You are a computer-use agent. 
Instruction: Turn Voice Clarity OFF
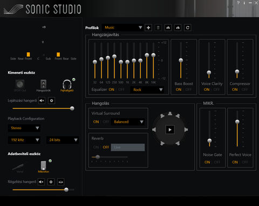coord(216,90)
